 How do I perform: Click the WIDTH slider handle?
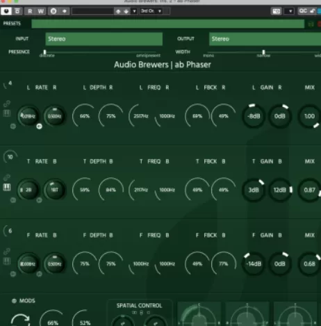(263, 52)
